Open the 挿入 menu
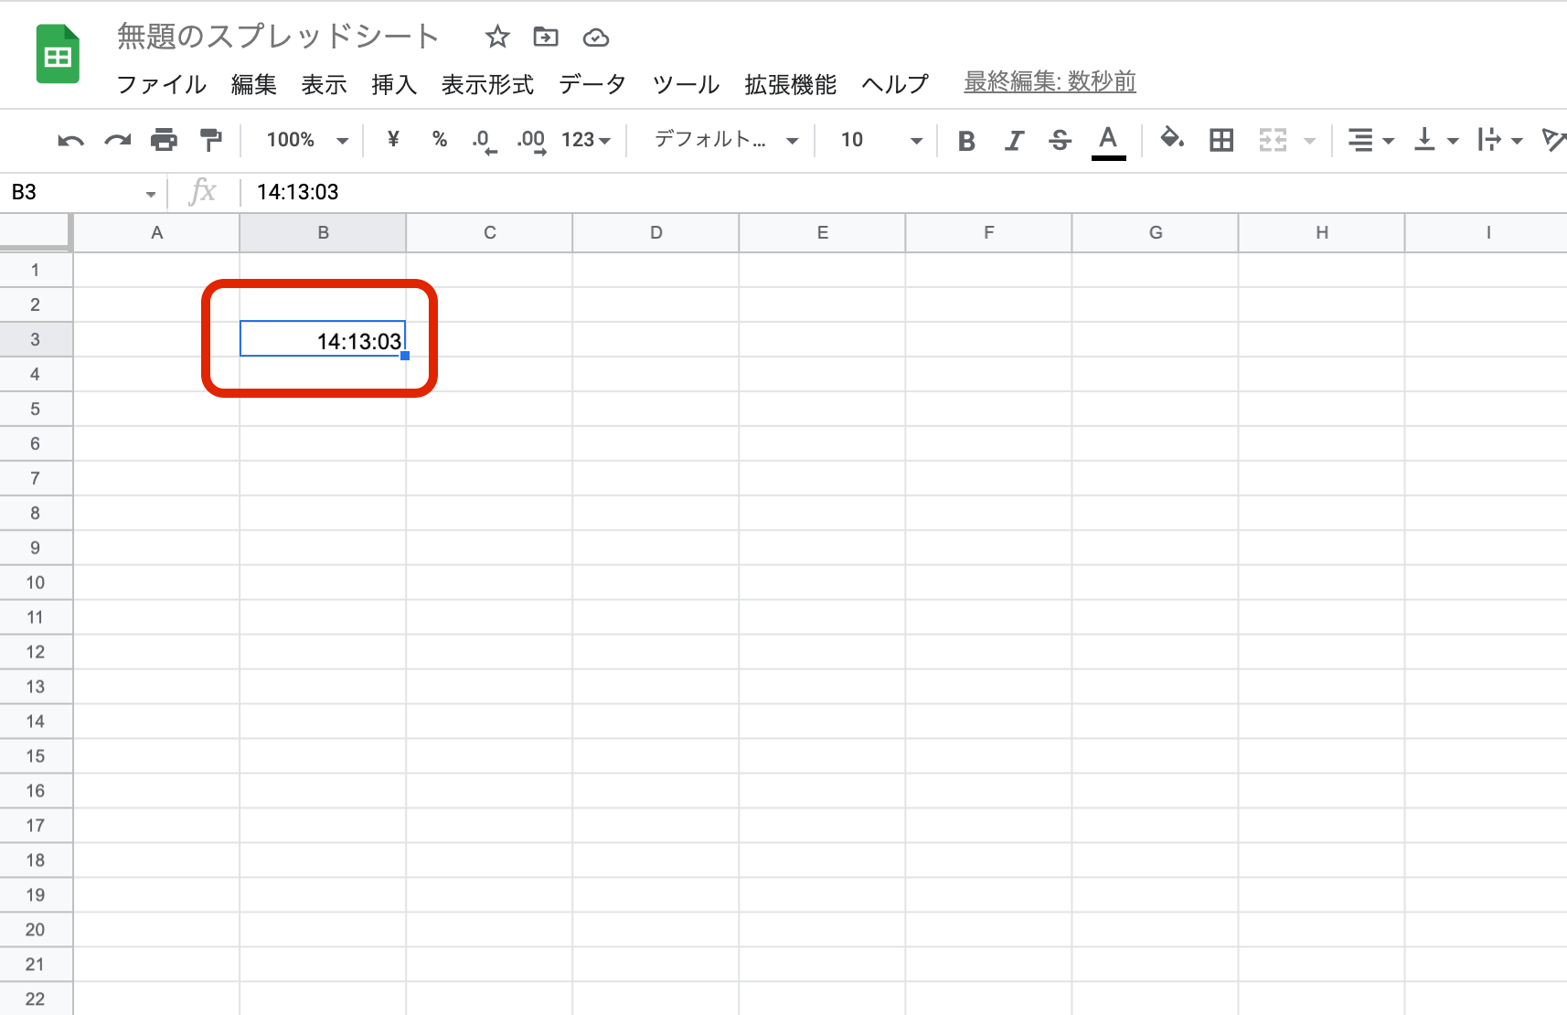This screenshot has width=1567, height=1015. point(394,84)
